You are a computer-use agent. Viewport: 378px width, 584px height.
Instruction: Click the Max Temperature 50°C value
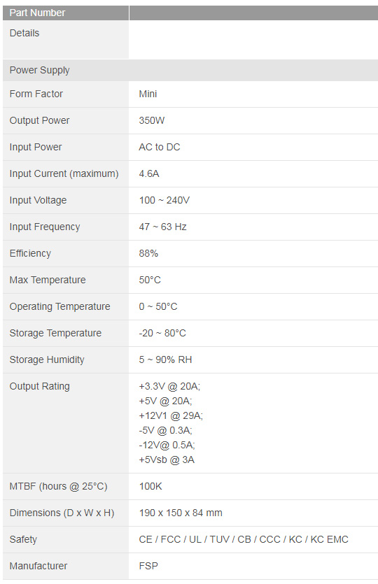150,280
